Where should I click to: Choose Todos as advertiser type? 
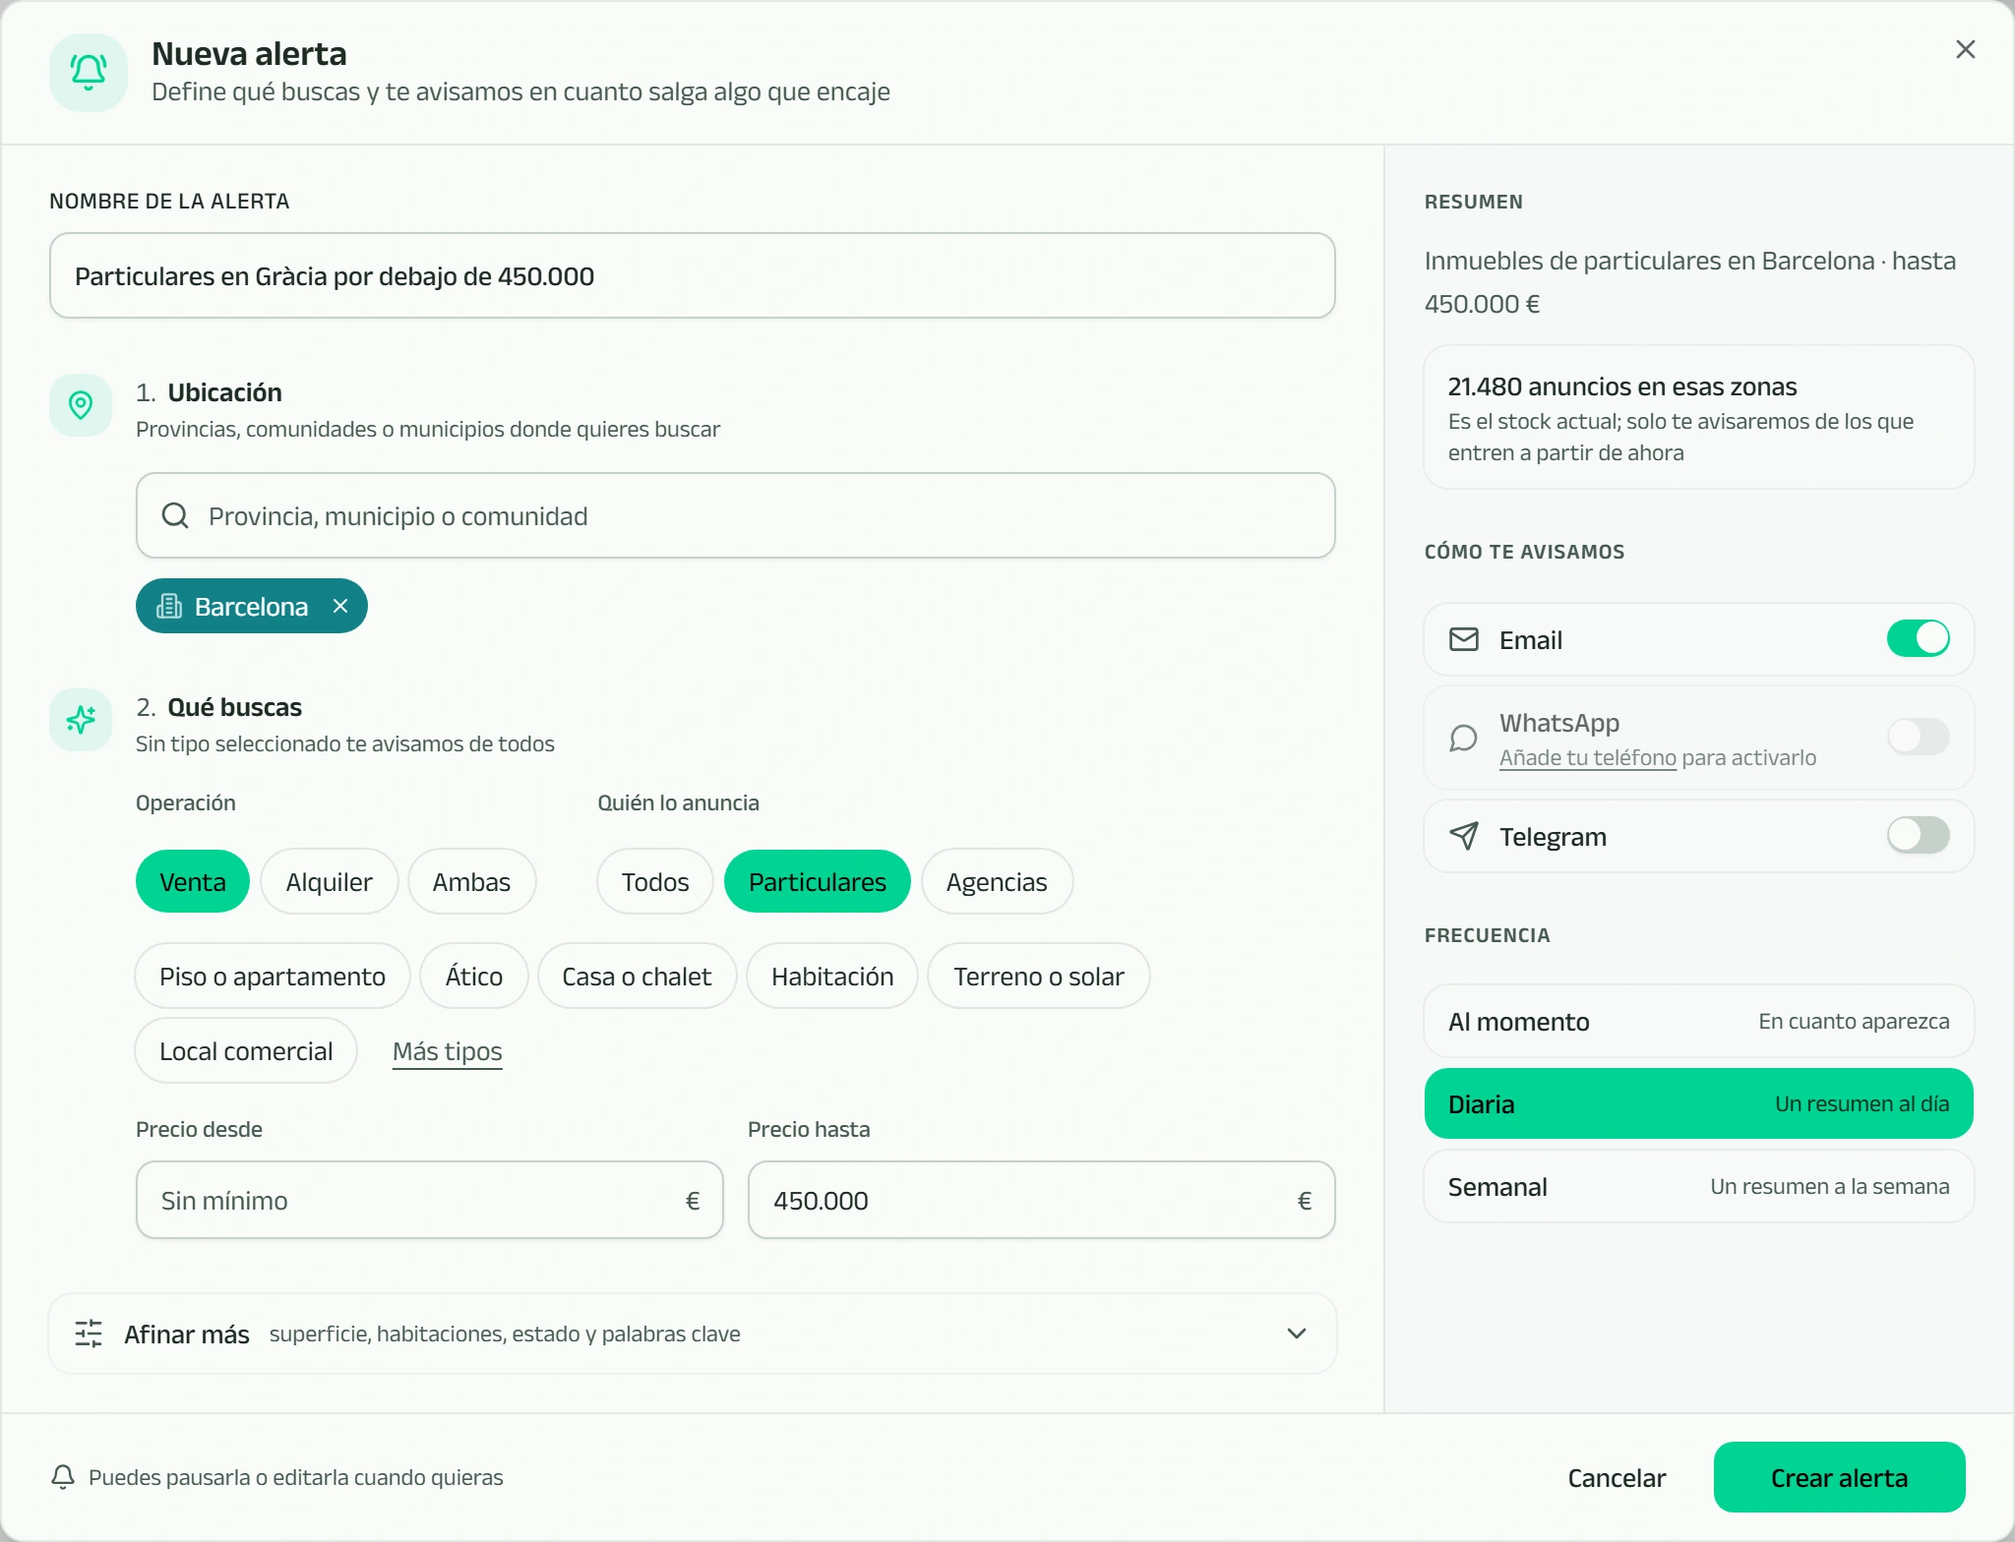click(655, 881)
